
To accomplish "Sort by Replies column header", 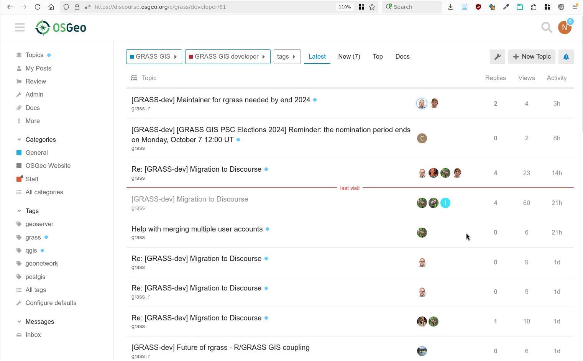I will point(495,78).
